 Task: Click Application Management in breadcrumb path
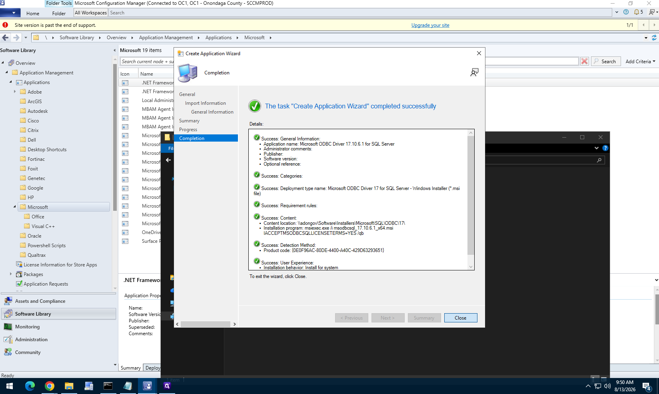pyautogui.click(x=166, y=38)
